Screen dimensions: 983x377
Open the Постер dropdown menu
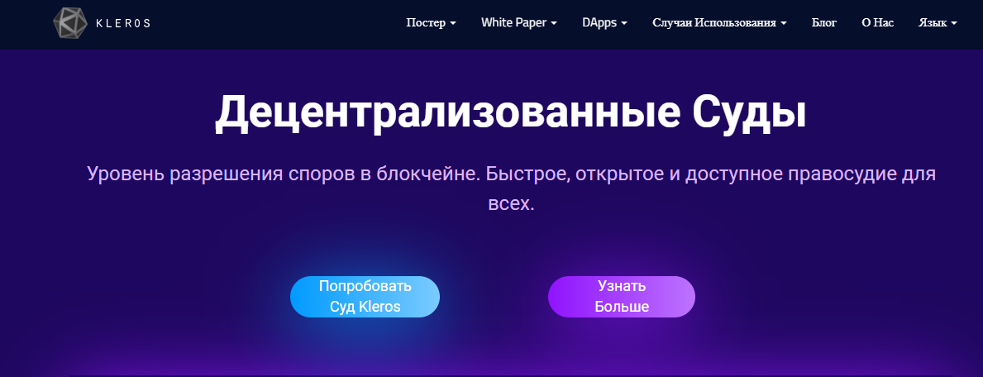click(431, 22)
